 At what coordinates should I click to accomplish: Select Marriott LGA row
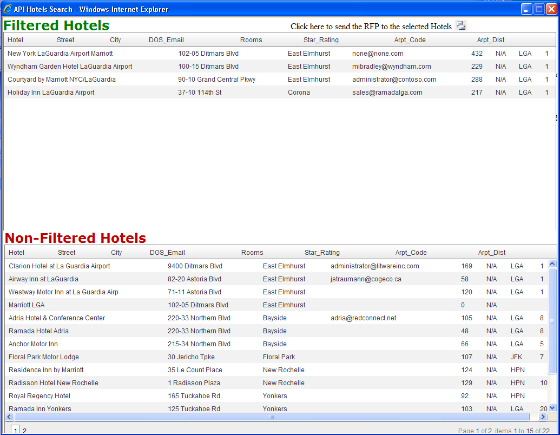click(276, 305)
